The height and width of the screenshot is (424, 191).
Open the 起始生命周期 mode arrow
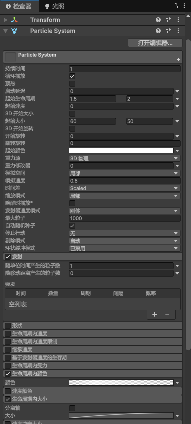coord(177,99)
